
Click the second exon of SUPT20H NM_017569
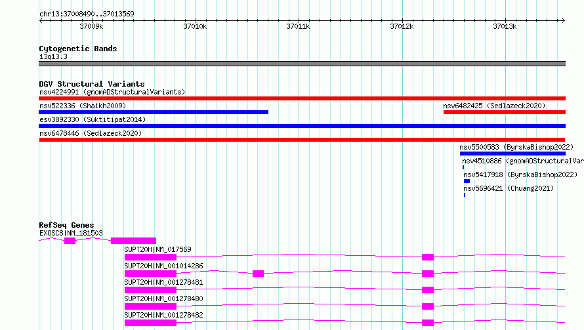[x=428, y=257]
